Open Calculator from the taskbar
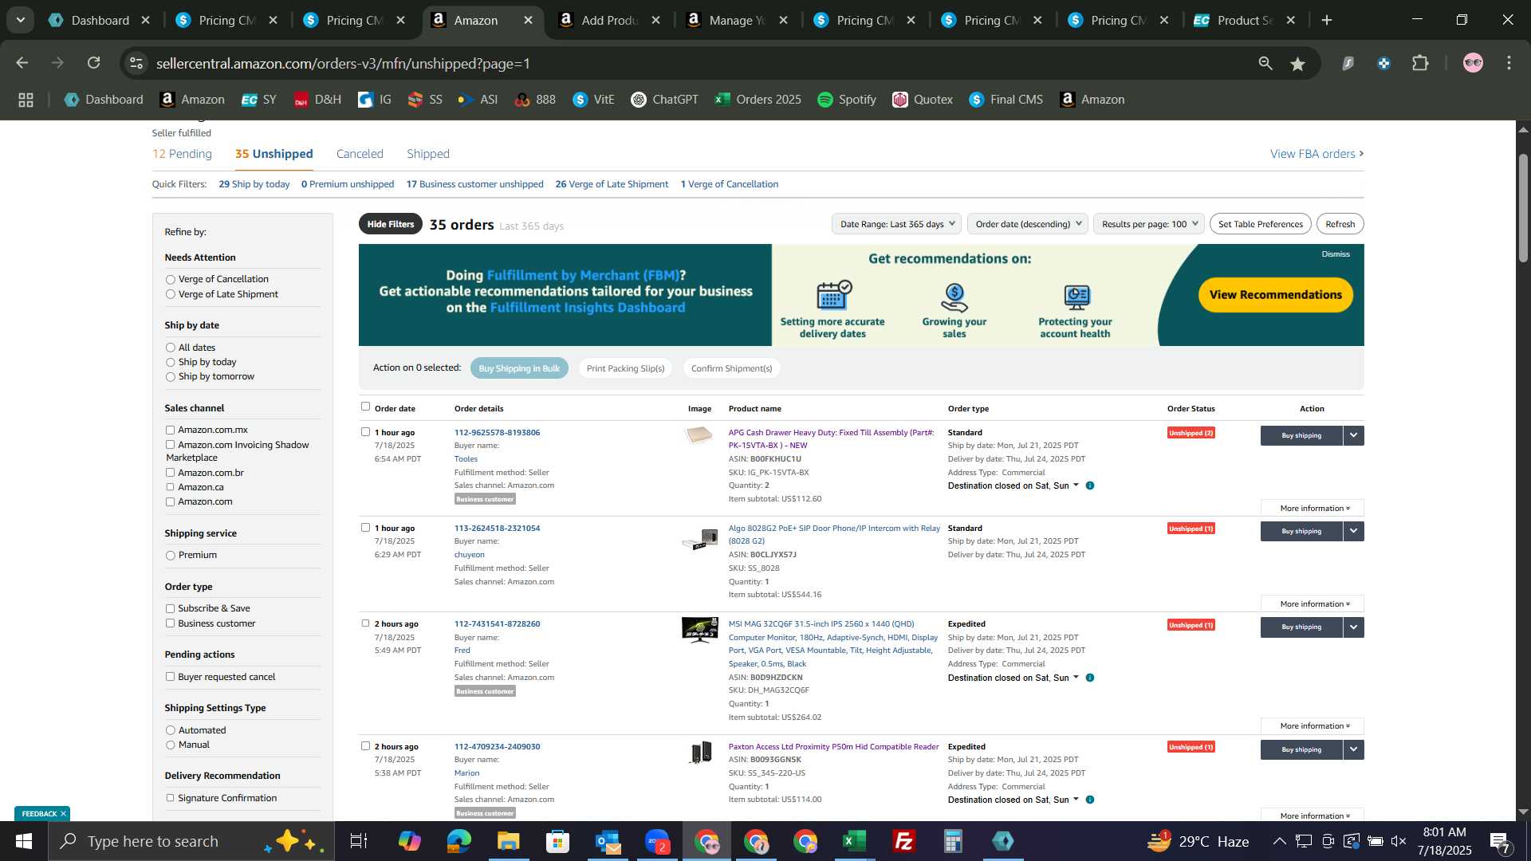 click(954, 841)
